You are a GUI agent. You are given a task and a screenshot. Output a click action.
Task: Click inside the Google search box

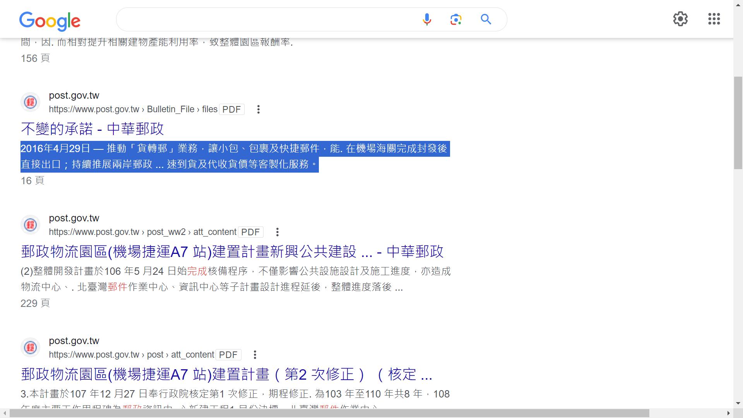(x=267, y=19)
